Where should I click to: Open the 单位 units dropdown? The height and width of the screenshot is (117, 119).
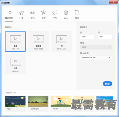96,47
